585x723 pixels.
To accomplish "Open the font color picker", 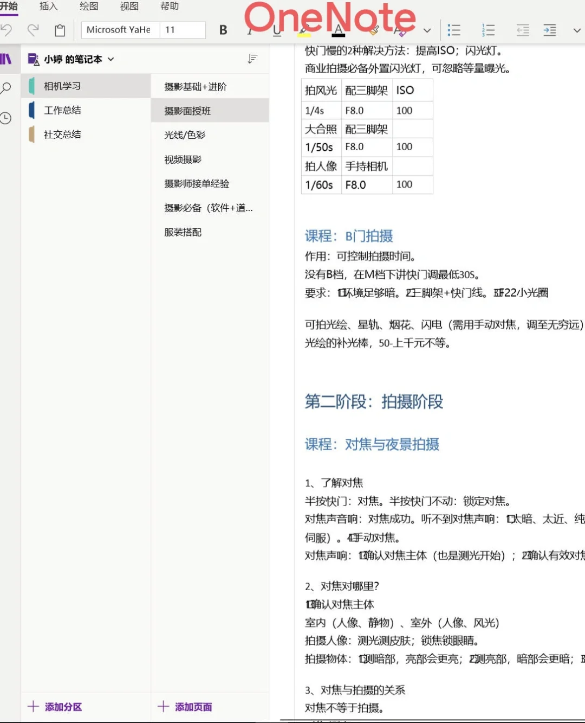I will coord(338,30).
